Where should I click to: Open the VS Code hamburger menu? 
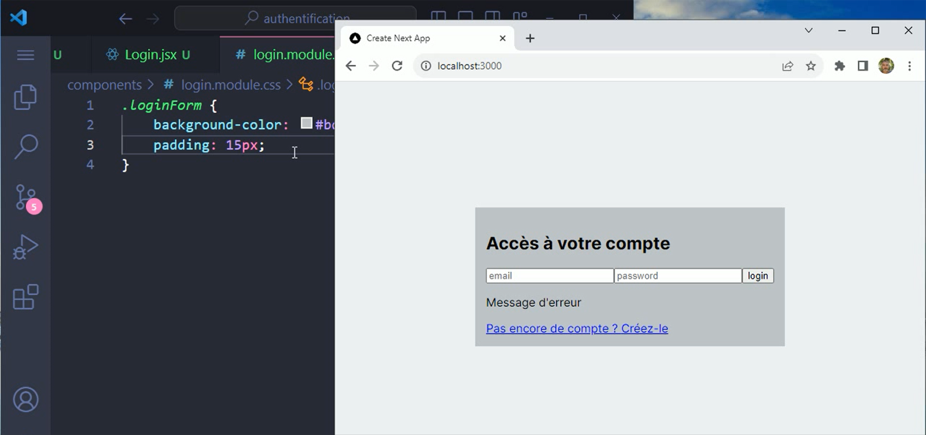[25, 55]
